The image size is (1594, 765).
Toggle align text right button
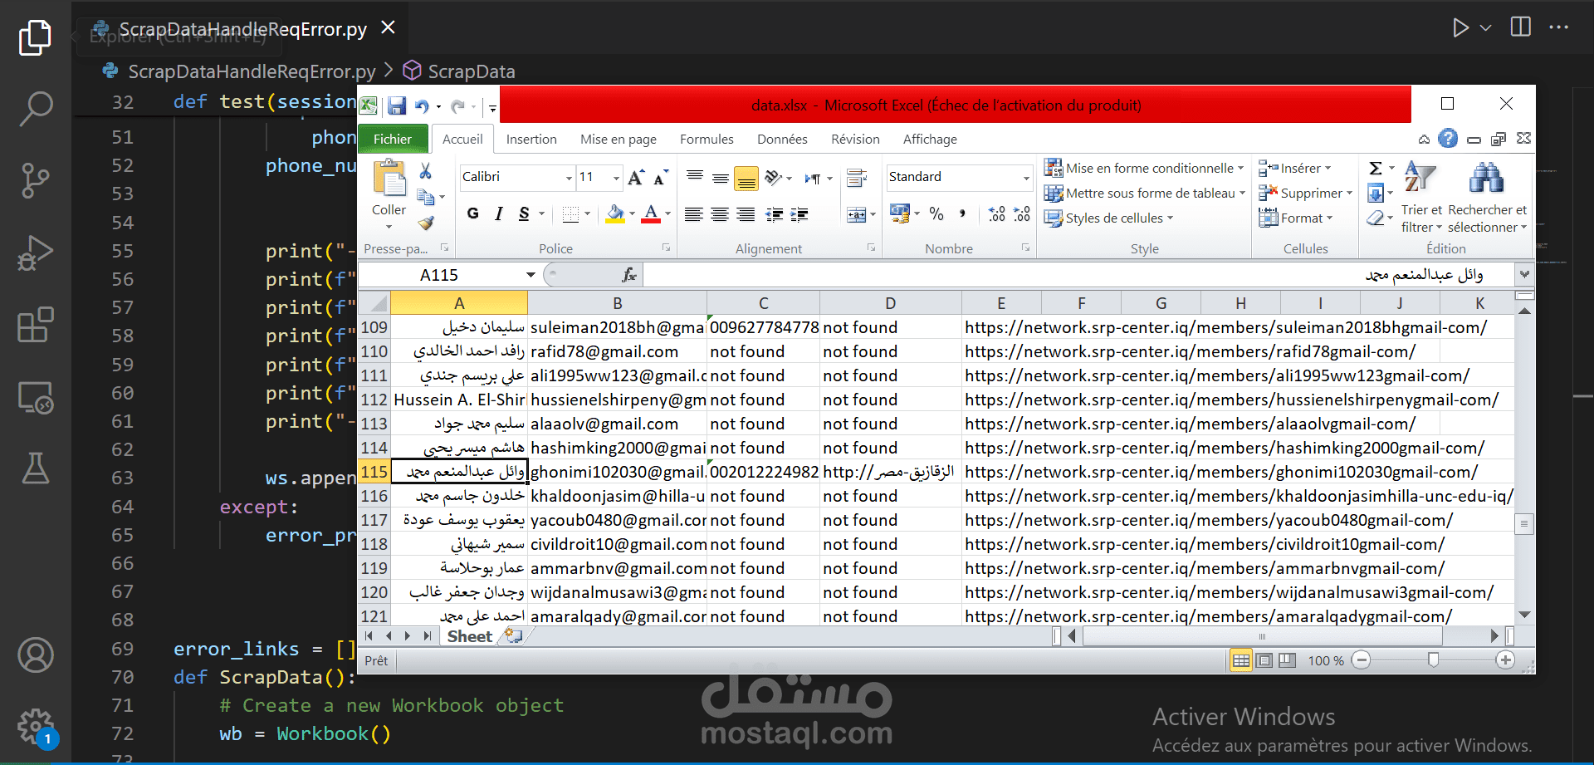click(746, 215)
